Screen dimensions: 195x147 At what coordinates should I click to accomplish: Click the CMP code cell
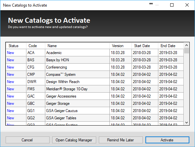coord(36,74)
